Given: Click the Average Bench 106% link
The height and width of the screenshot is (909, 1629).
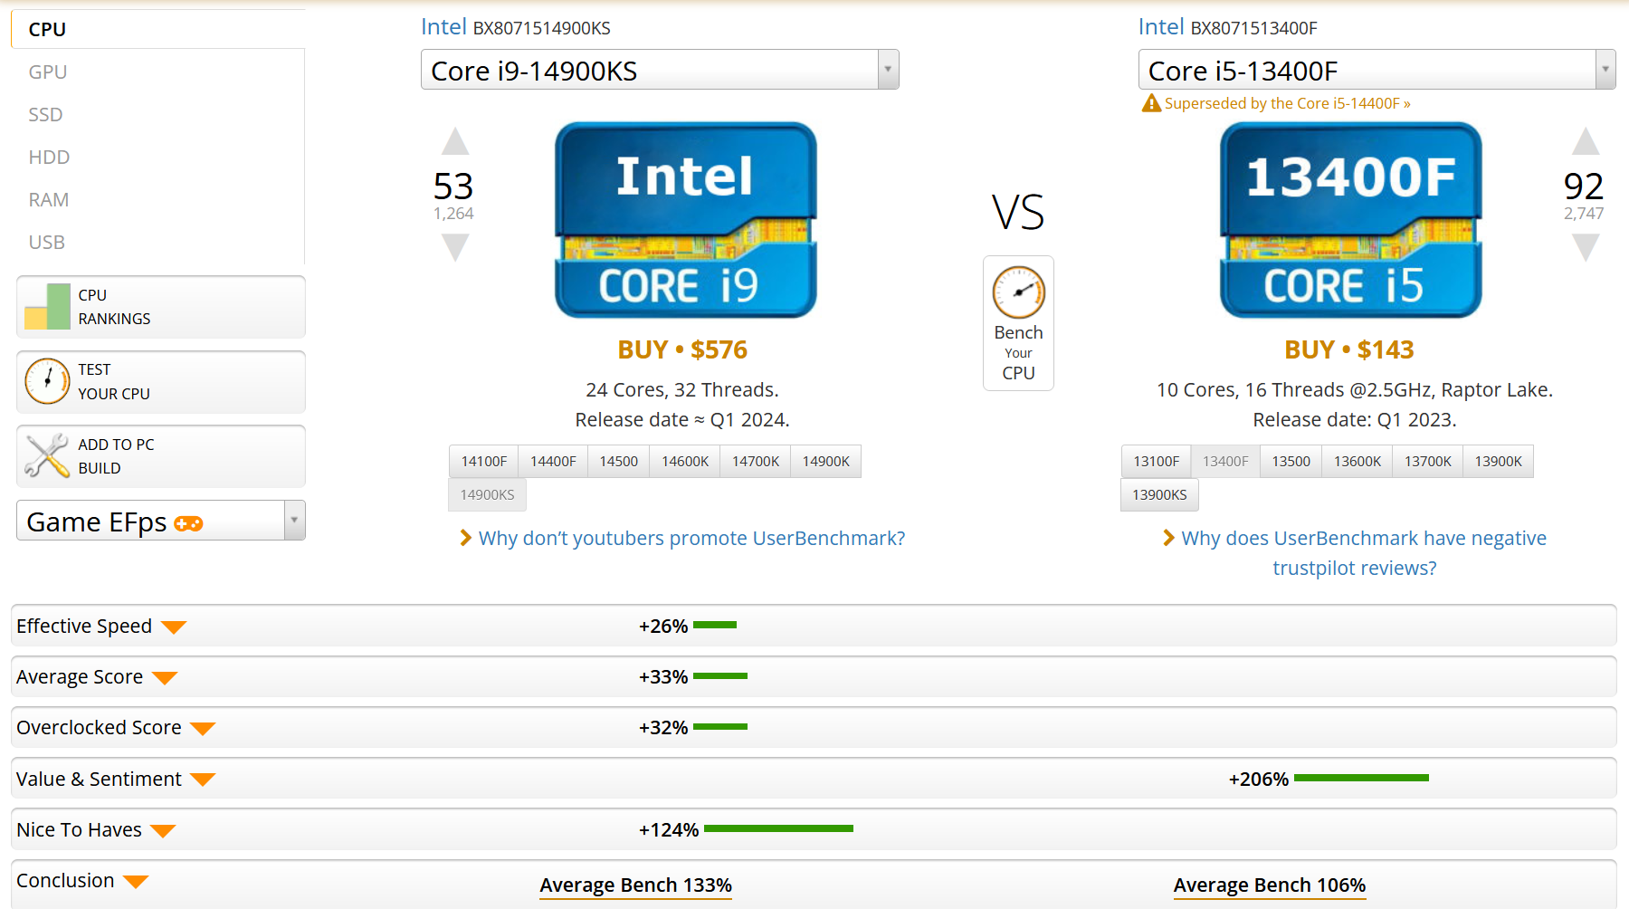Looking at the screenshot, I should coord(1270,885).
